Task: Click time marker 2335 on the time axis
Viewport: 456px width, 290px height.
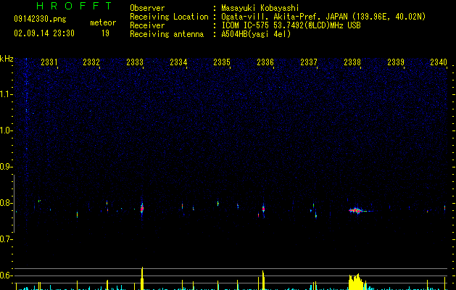Action: pyautogui.click(x=222, y=62)
